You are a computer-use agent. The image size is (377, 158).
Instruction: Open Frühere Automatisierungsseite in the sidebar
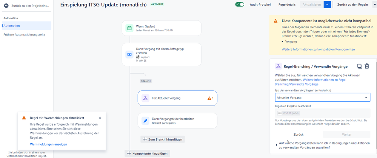click(x=24, y=35)
